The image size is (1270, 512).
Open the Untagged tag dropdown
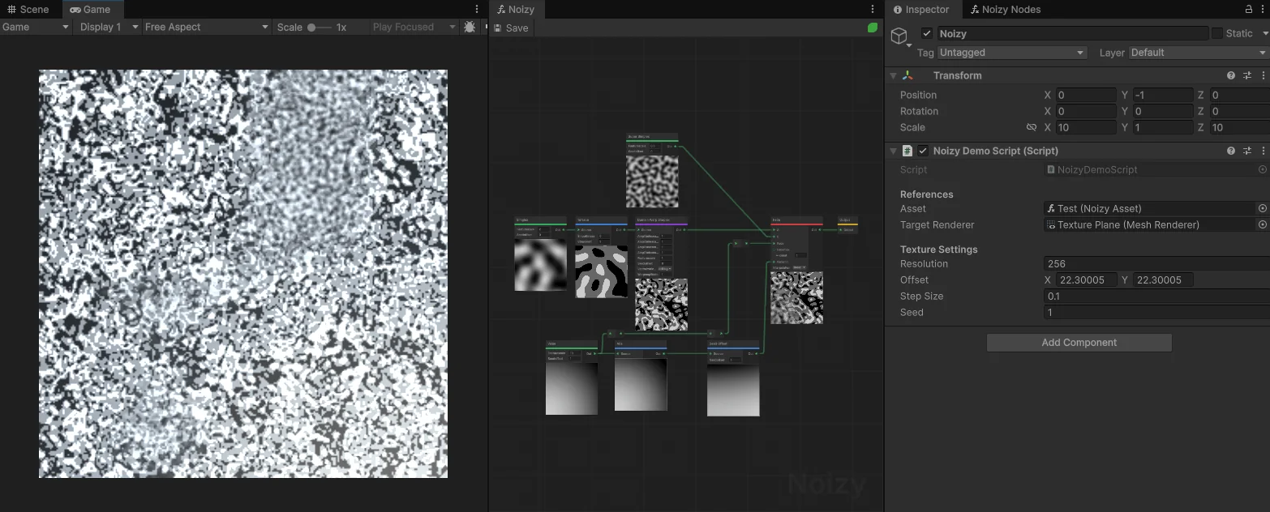1012,53
